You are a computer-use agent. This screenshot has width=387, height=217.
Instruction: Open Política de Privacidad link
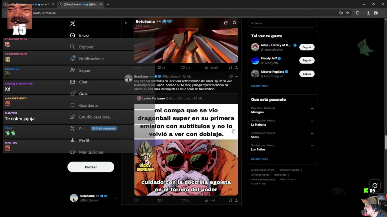pos(289,170)
